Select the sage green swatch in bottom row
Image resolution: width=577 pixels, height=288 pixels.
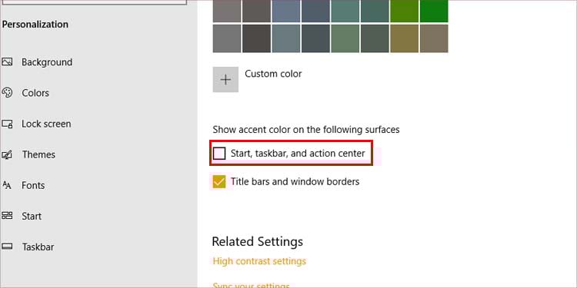345,38
